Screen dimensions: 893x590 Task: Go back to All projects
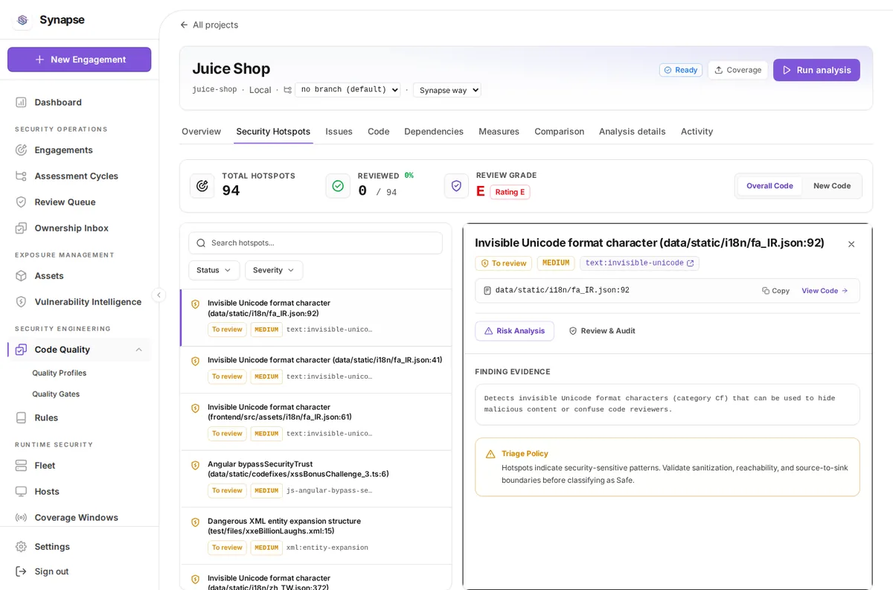click(x=209, y=25)
